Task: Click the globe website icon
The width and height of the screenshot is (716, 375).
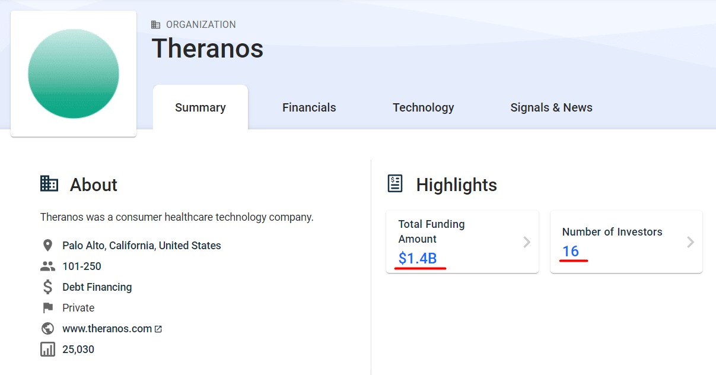Action: tap(47, 329)
